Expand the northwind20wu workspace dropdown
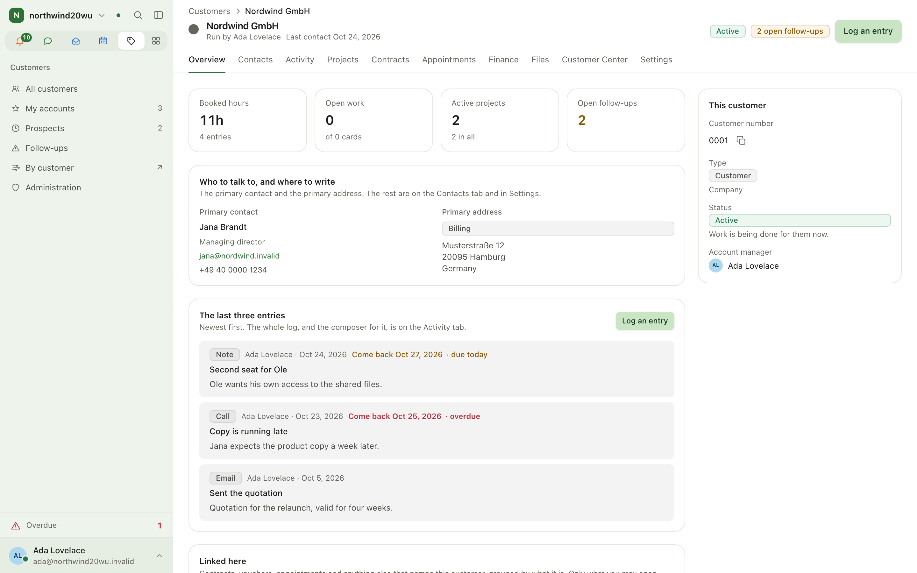 [102, 16]
